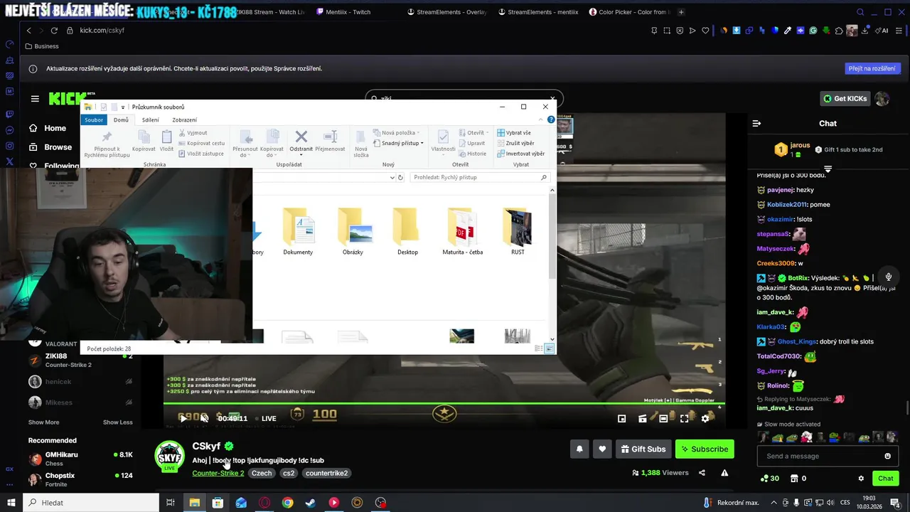
Task: Follow the channel with the heart button
Action: (x=602, y=449)
